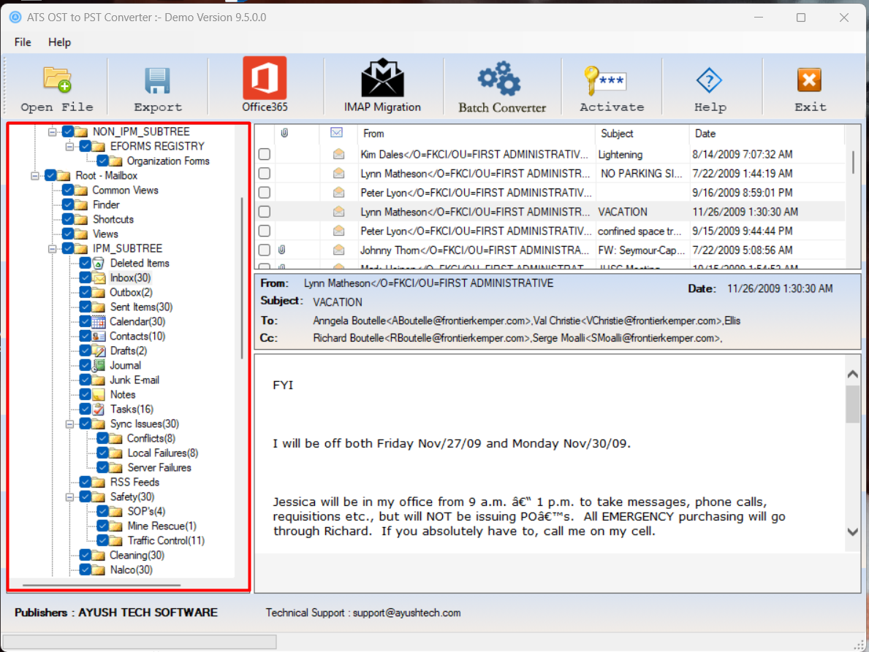Click the attachment column header paperclip

pos(284,133)
